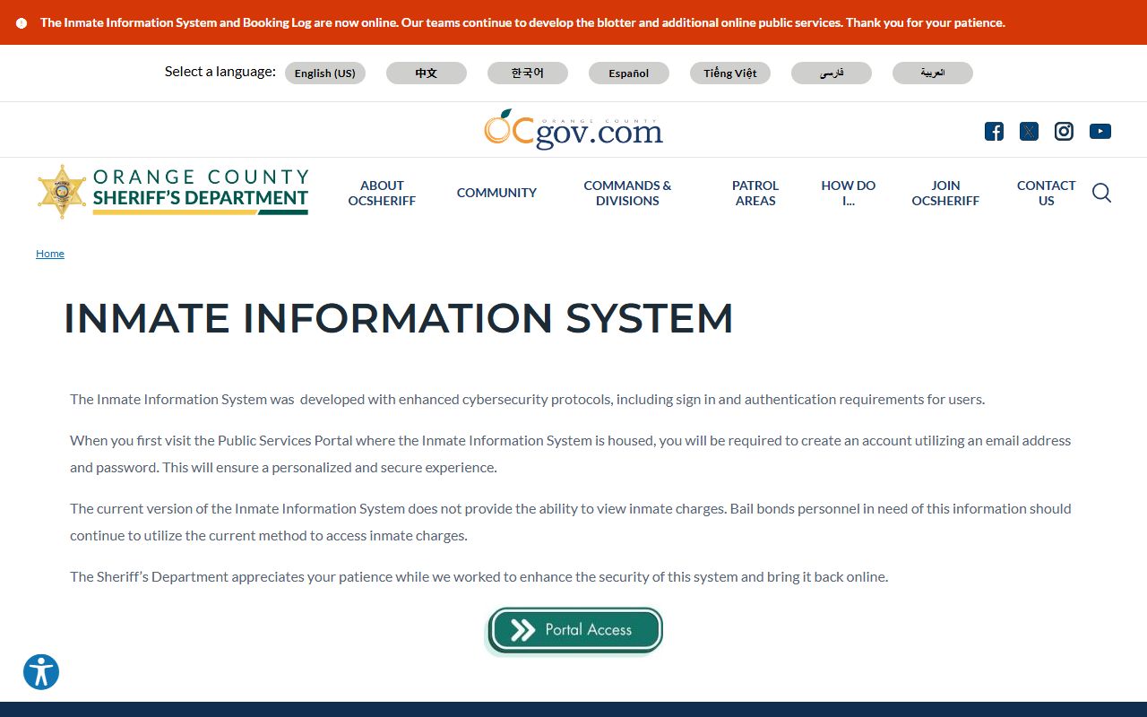The width and height of the screenshot is (1147, 717).
Task: Click the alert info icon in red banner
Action: (x=22, y=23)
